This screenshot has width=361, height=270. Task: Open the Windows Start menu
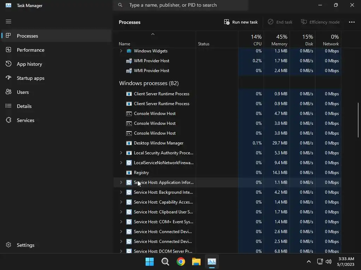[149, 262]
